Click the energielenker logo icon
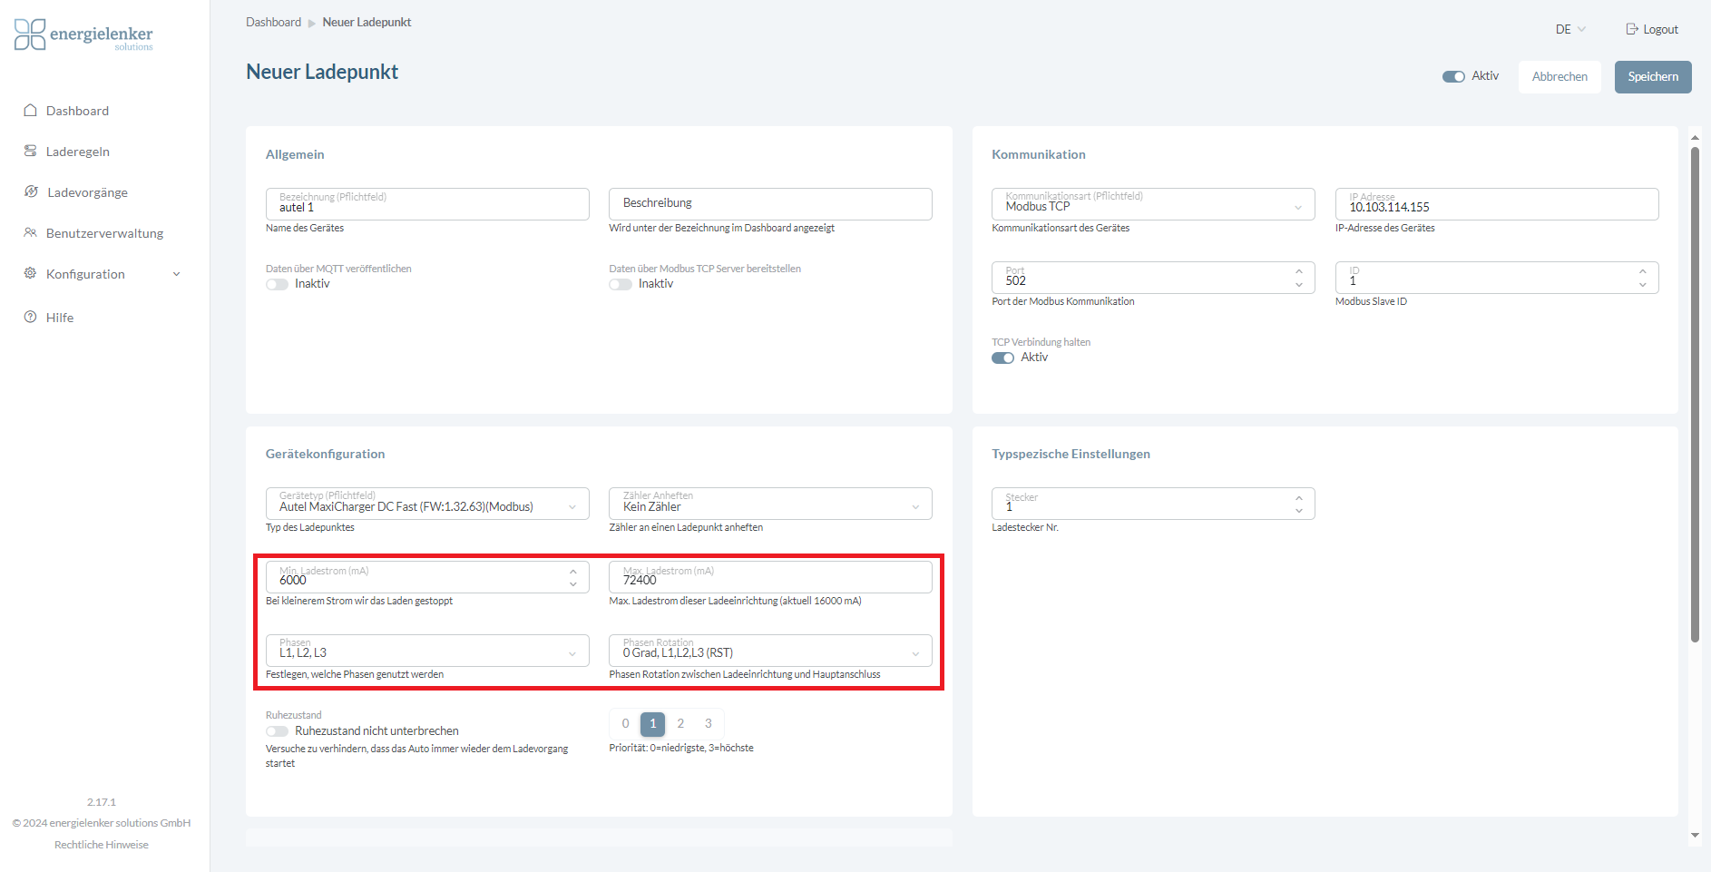 [30, 34]
